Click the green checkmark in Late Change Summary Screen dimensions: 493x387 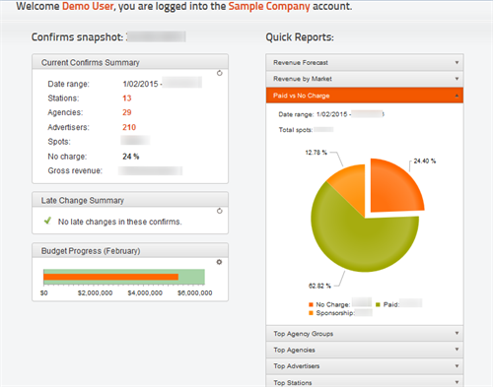pyautogui.click(x=47, y=221)
